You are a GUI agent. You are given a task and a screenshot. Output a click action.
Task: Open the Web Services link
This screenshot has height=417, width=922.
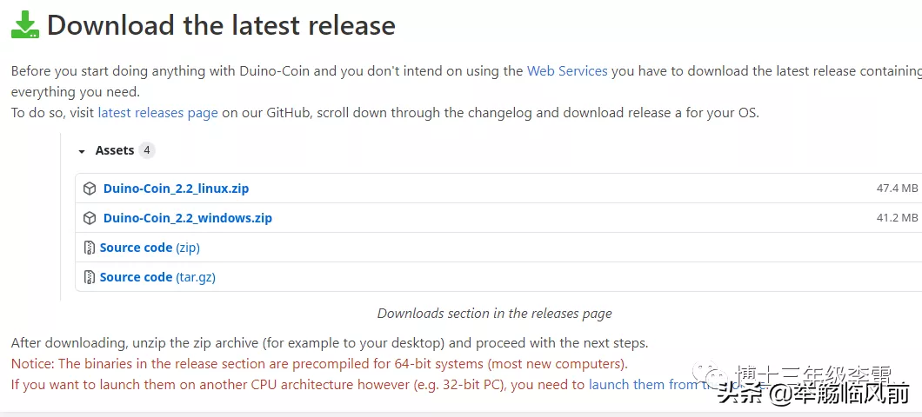tap(567, 71)
